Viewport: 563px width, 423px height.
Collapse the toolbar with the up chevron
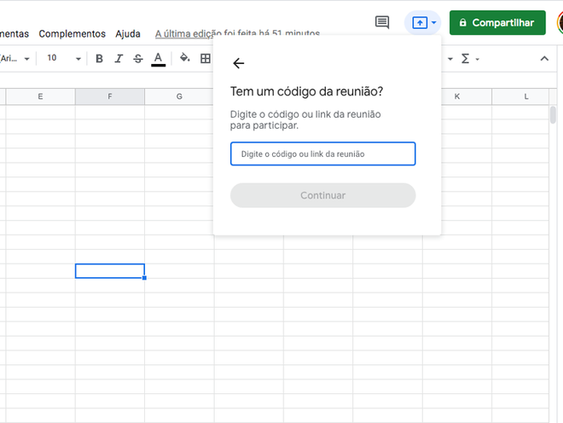(x=544, y=59)
